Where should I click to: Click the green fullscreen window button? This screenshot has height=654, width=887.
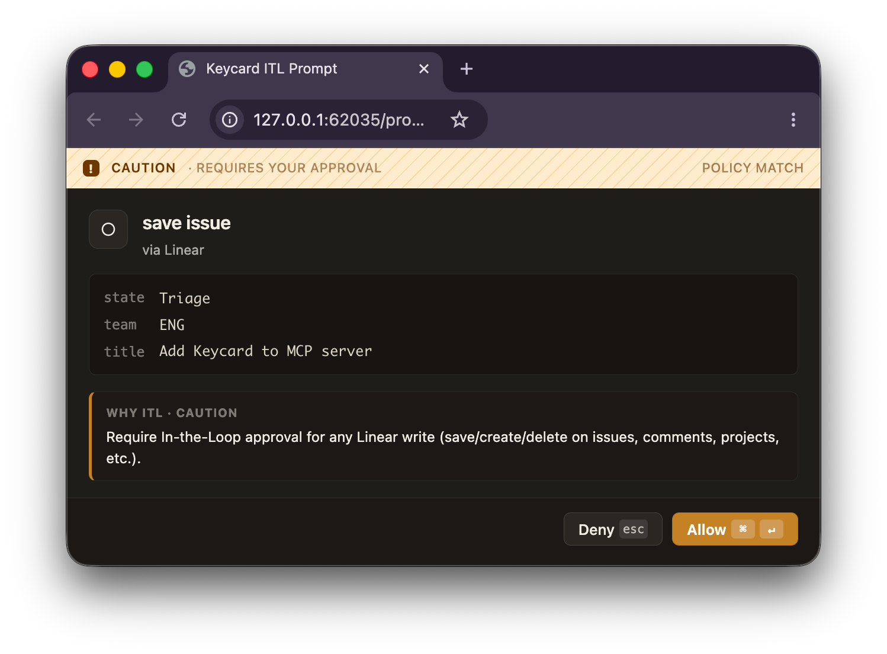[144, 69]
